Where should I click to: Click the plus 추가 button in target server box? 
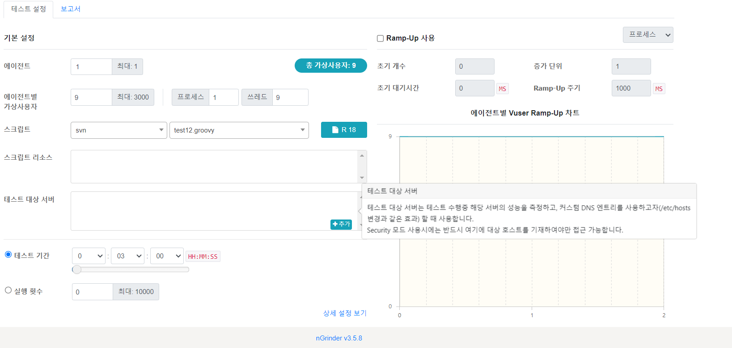pyautogui.click(x=341, y=224)
